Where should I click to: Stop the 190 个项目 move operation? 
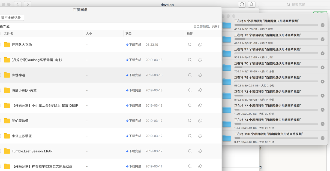(x=323, y=138)
